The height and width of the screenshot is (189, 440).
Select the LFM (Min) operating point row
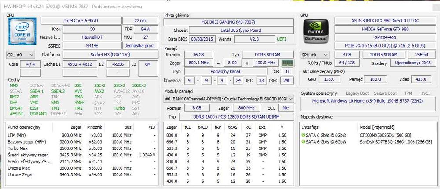81,135
